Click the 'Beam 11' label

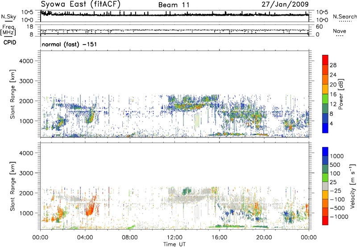coord(174,5)
